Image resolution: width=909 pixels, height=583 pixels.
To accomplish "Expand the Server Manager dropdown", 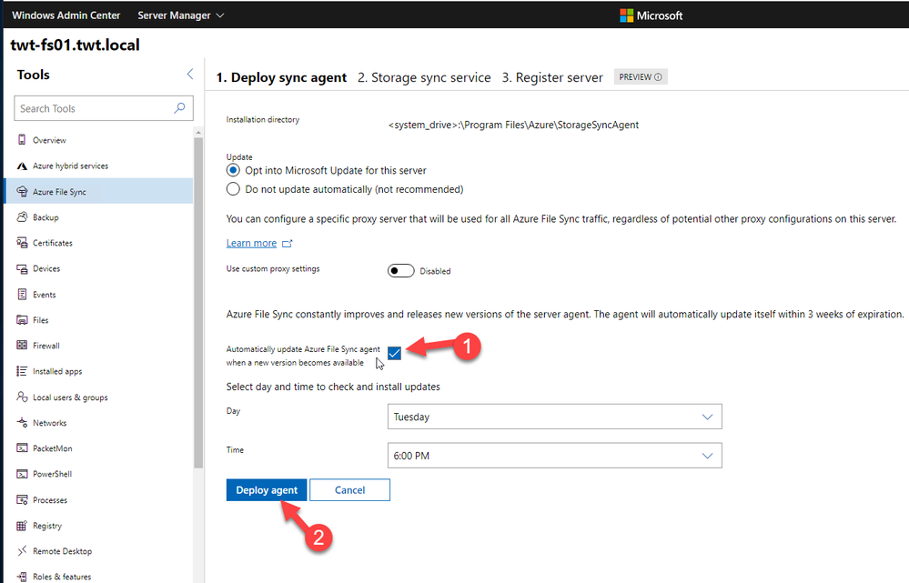I will click(180, 15).
